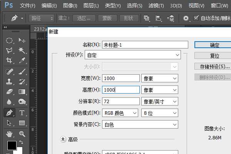
Task: Select the Gradient tool
Action: coord(22,92)
